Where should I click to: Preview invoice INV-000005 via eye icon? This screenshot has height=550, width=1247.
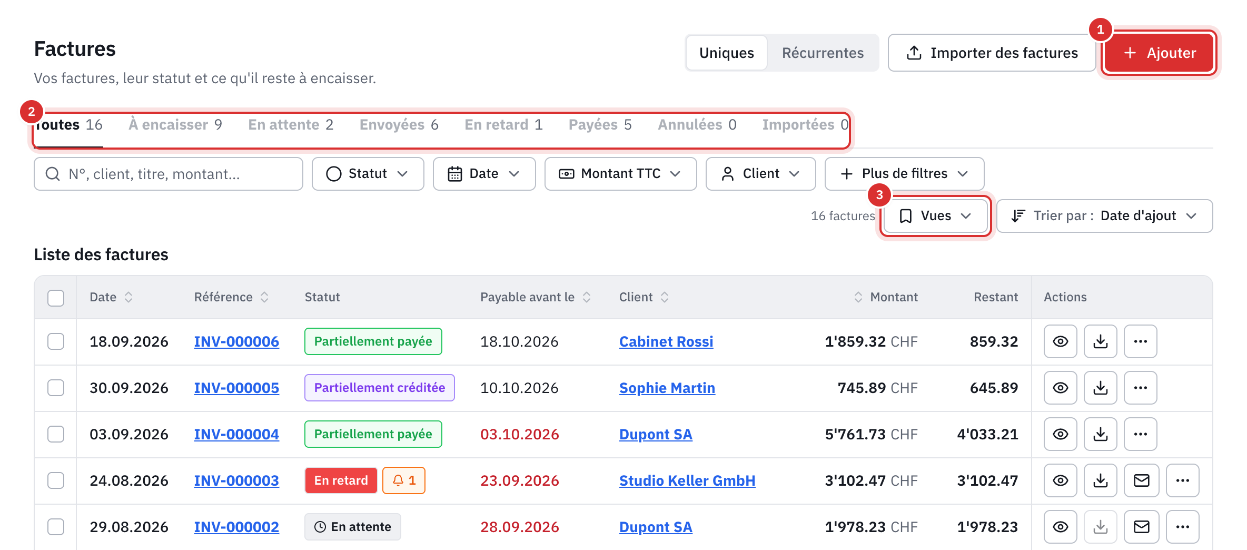click(x=1060, y=388)
